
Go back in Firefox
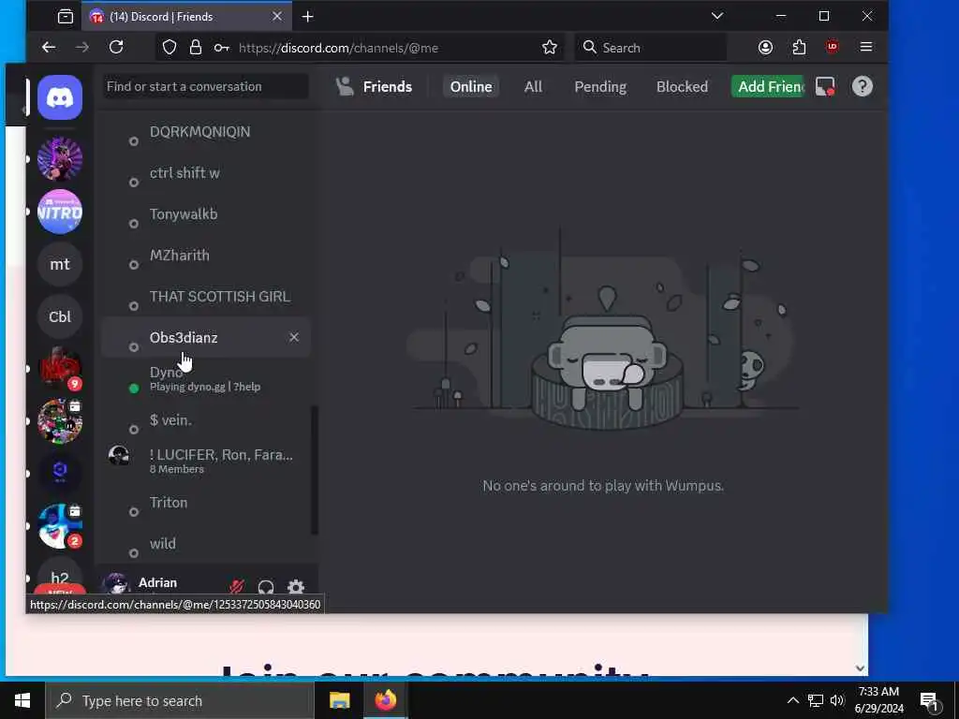(x=49, y=47)
